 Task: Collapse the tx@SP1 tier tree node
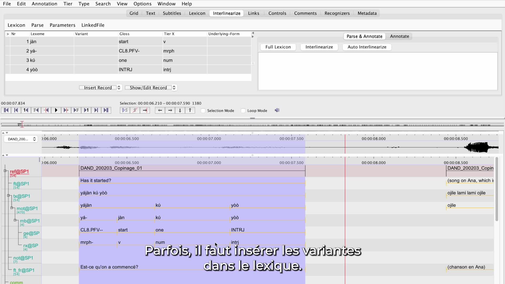tap(8, 196)
